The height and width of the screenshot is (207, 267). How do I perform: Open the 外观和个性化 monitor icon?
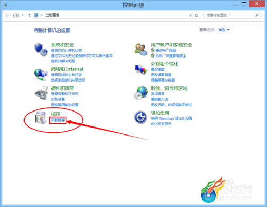141,69
